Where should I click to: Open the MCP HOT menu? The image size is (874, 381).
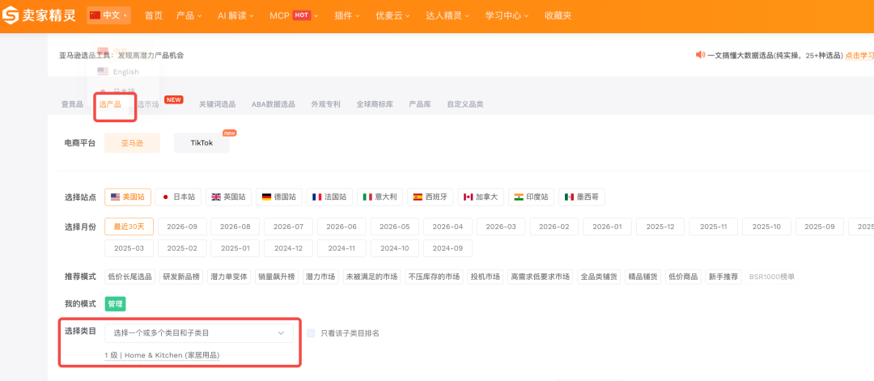pos(294,15)
